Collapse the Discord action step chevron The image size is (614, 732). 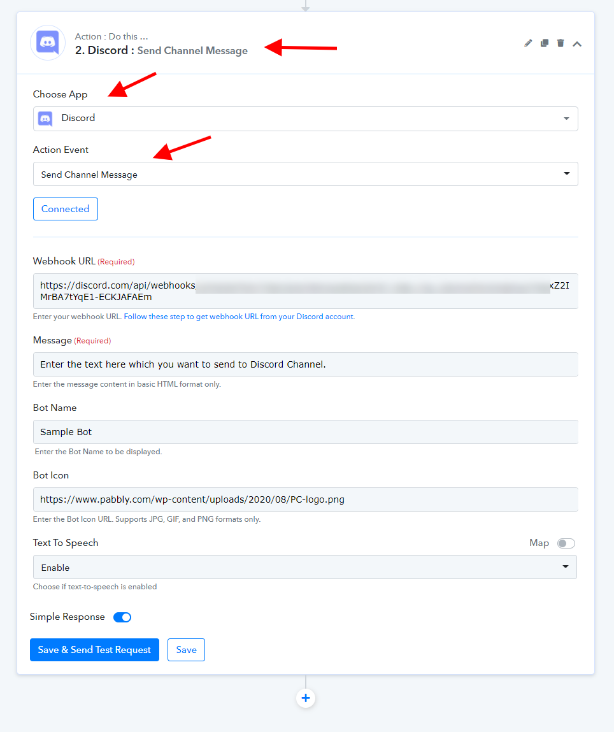577,44
